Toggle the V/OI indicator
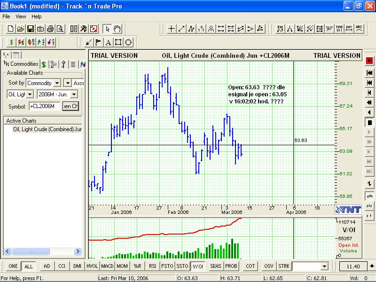The height and width of the screenshot is (282, 376). [x=197, y=266]
